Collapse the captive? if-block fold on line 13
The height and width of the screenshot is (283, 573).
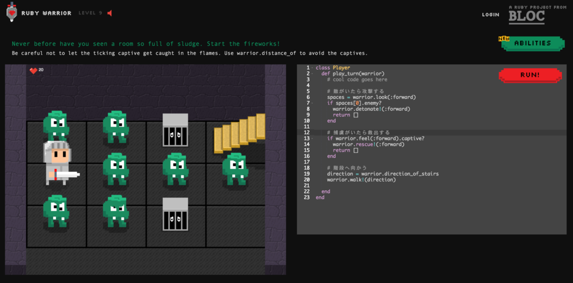(312, 138)
